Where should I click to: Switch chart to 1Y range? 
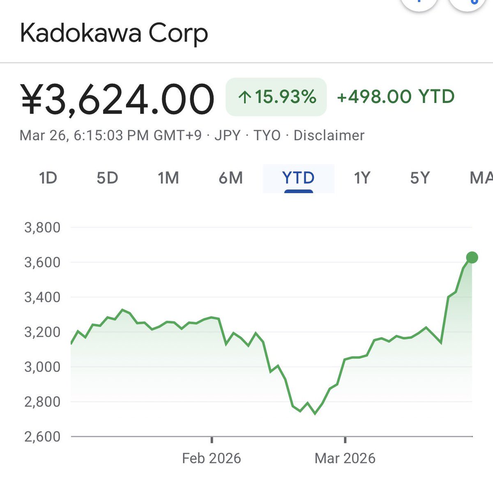coord(362,178)
